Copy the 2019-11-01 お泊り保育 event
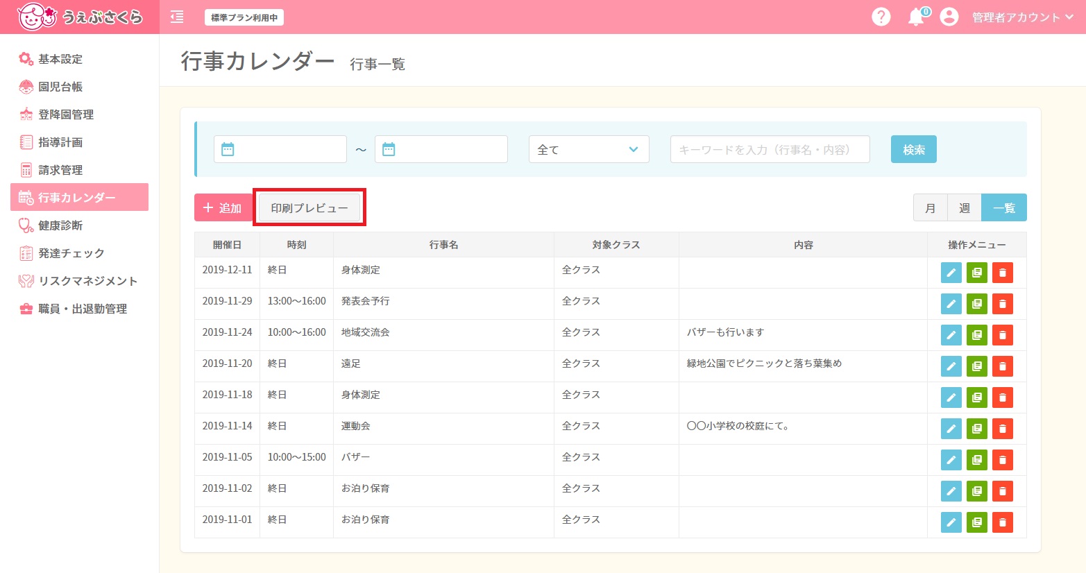The image size is (1086, 573). click(x=977, y=522)
